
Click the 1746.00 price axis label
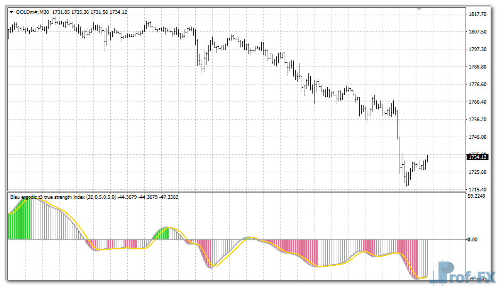tap(477, 137)
